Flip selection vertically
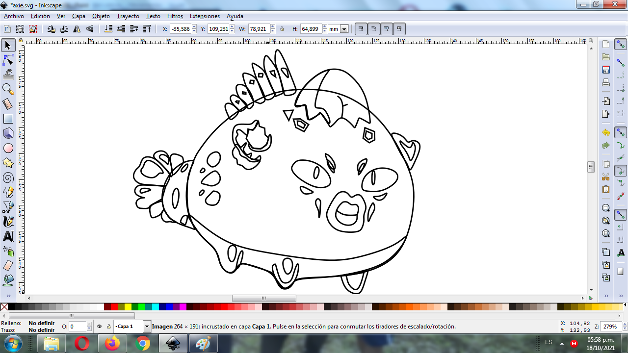Image resolution: width=628 pixels, height=353 pixels. [90, 29]
